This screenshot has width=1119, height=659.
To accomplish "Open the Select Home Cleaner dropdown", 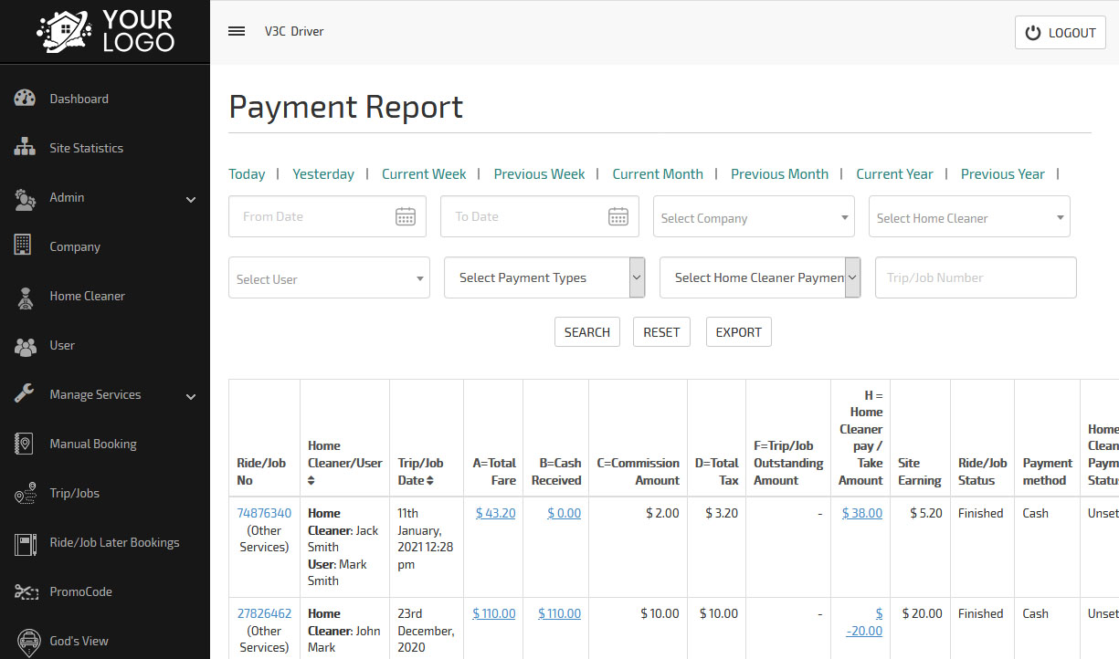I will pyautogui.click(x=969, y=217).
